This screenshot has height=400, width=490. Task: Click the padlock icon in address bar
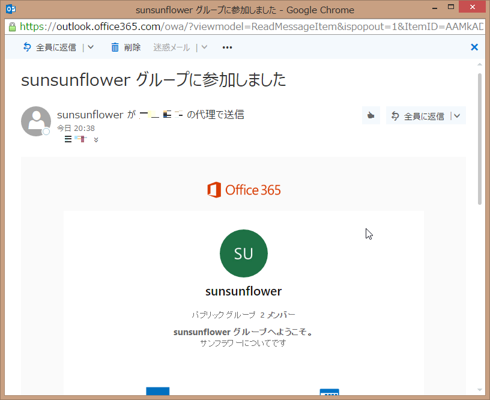(x=12, y=27)
